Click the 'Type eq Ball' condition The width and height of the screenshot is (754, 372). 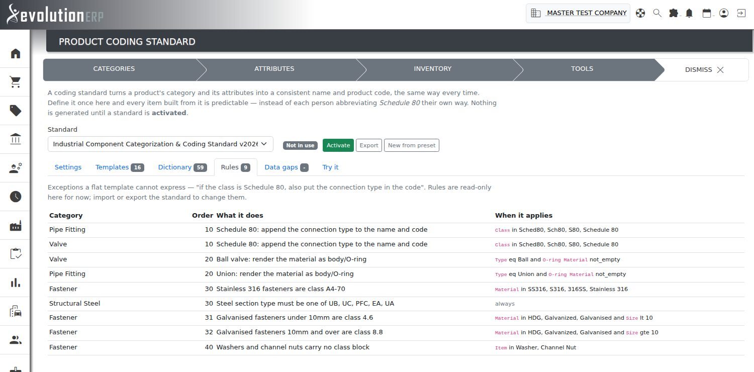click(512, 260)
